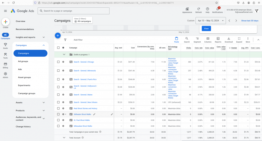The height and width of the screenshot is (141, 262).
Task: Check the Hollywood / LA campaign row
Action: pyautogui.click(x=58, y=87)
